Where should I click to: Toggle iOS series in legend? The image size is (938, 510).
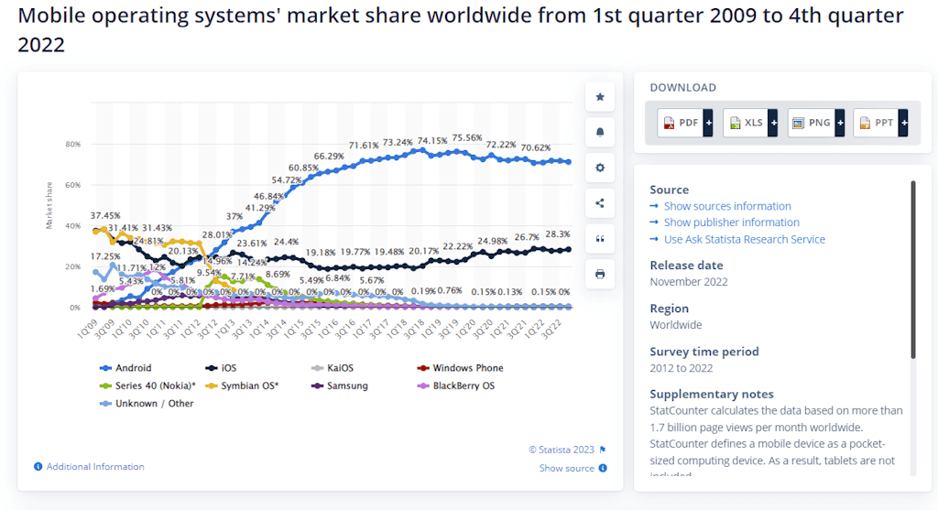221,368
